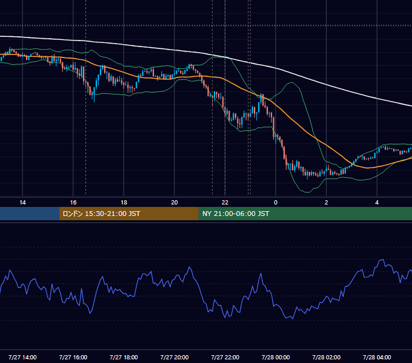The height and width of the screenshot is (363, 412).
Task: Click the 7/28 00:00 date label
Action: [276, 357]
